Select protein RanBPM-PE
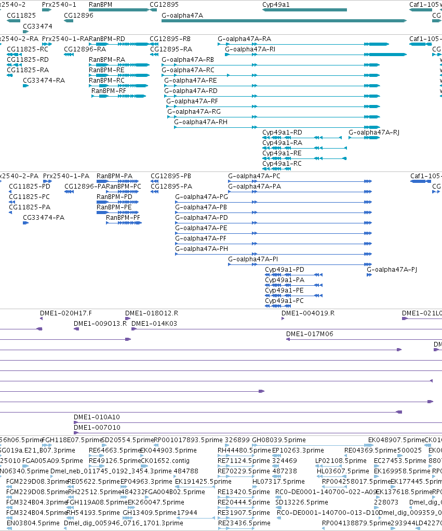 (114, 207)
